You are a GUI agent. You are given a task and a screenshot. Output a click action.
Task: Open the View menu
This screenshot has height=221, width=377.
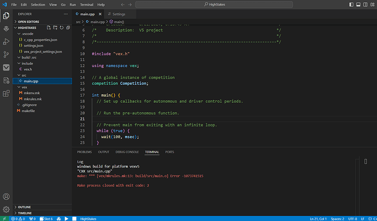(53, 4)
